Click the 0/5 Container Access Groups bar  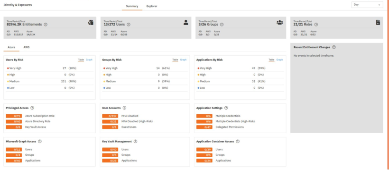204,155
